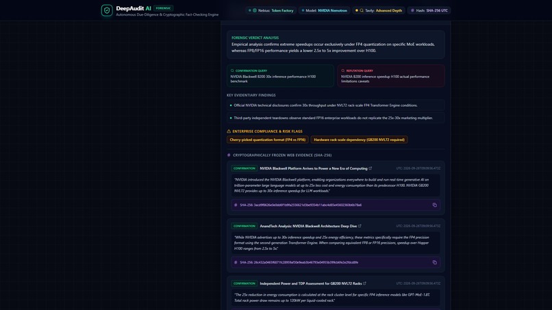Click the external link icon after New Era of Computing
The width and height of the screenshot is (552, 310).
(371, 168)
